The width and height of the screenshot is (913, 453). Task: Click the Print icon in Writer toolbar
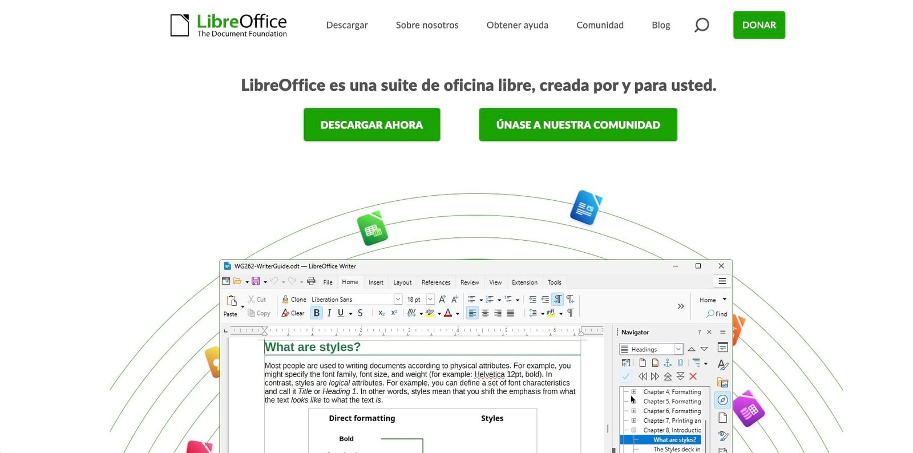pos(311,281)
